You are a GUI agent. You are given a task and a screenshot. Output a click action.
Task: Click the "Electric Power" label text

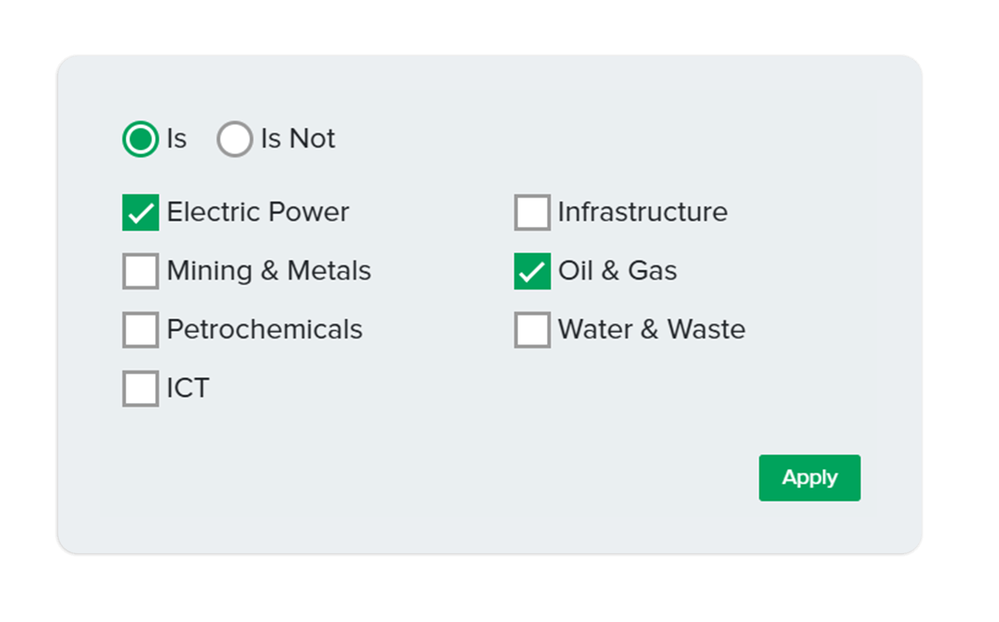pyautogui.click(x=257, y=212)
